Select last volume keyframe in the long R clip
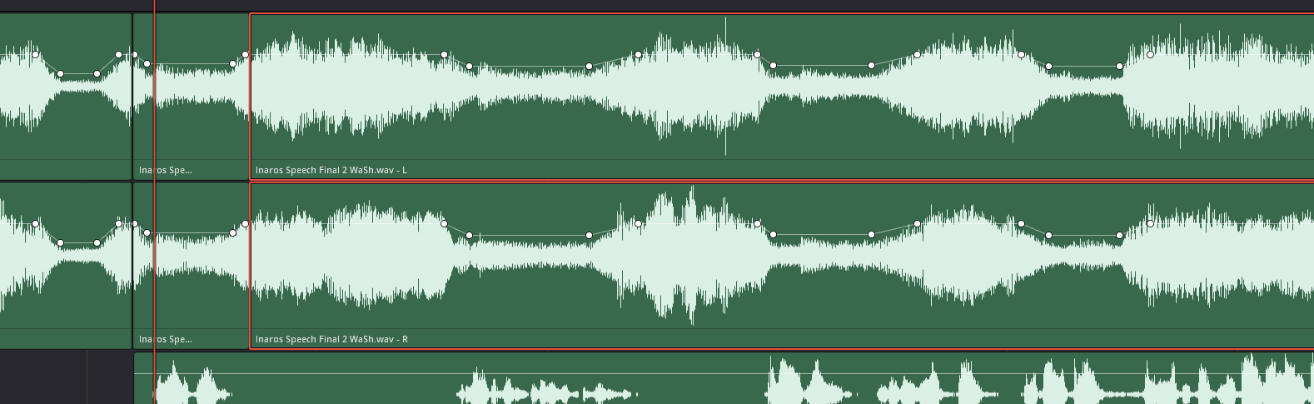The width and height of the screenshot is (1314, 404). tap(1150, 224)
